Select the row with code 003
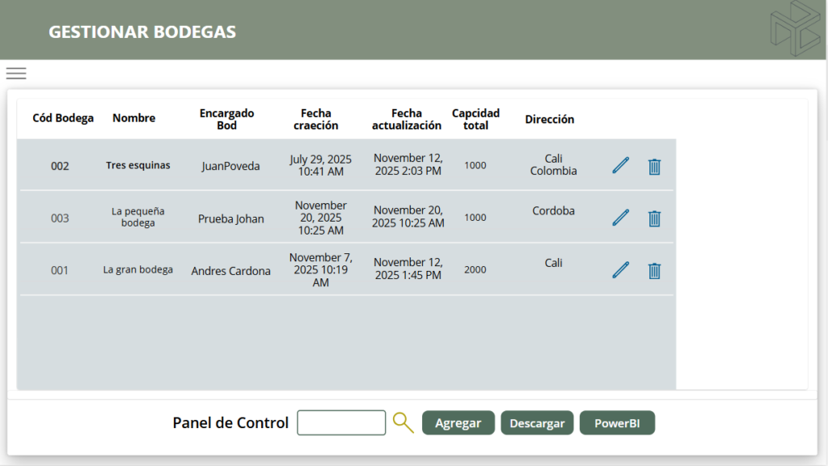 [60, 218]
